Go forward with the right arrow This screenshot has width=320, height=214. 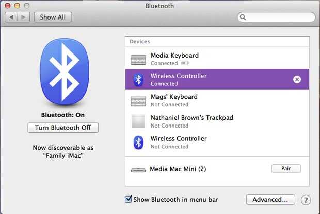click(x=23, y=17)
